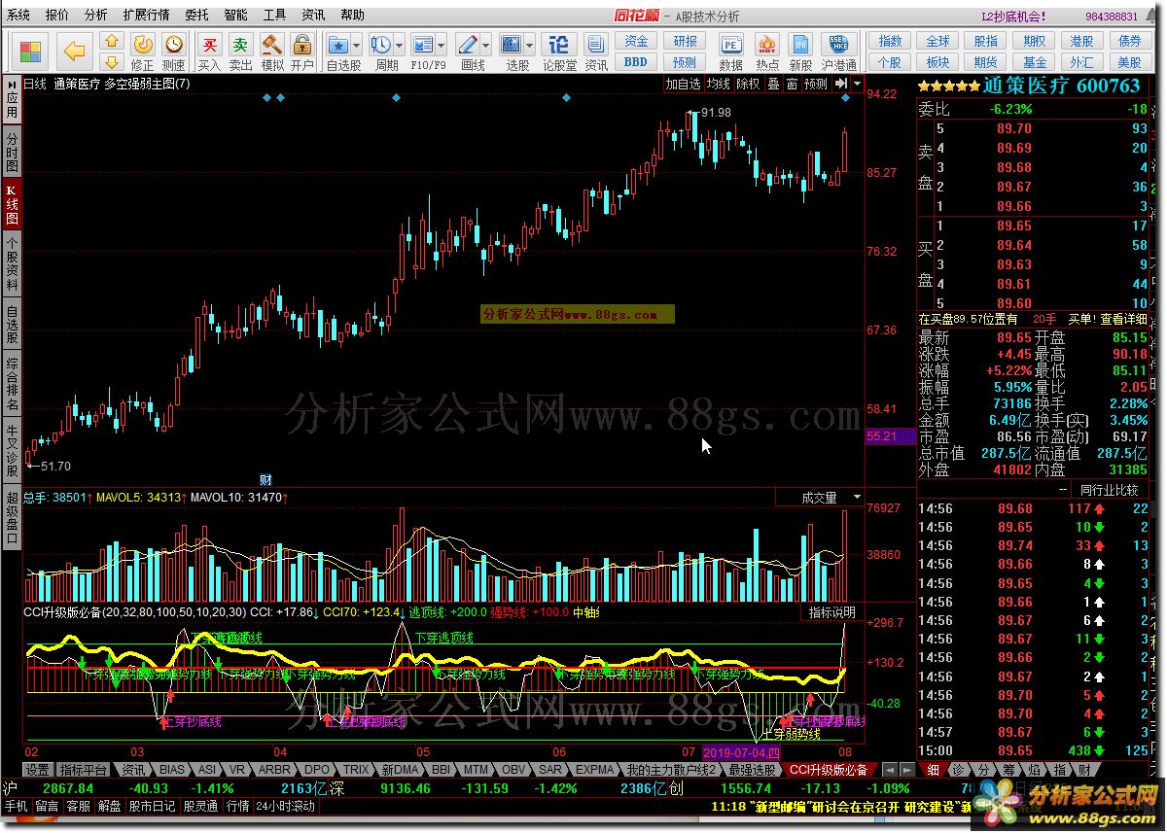Viewport: 1167px width, 833px height.
Task: Click the 卖出 sell icon
Action: click(240, 52)
